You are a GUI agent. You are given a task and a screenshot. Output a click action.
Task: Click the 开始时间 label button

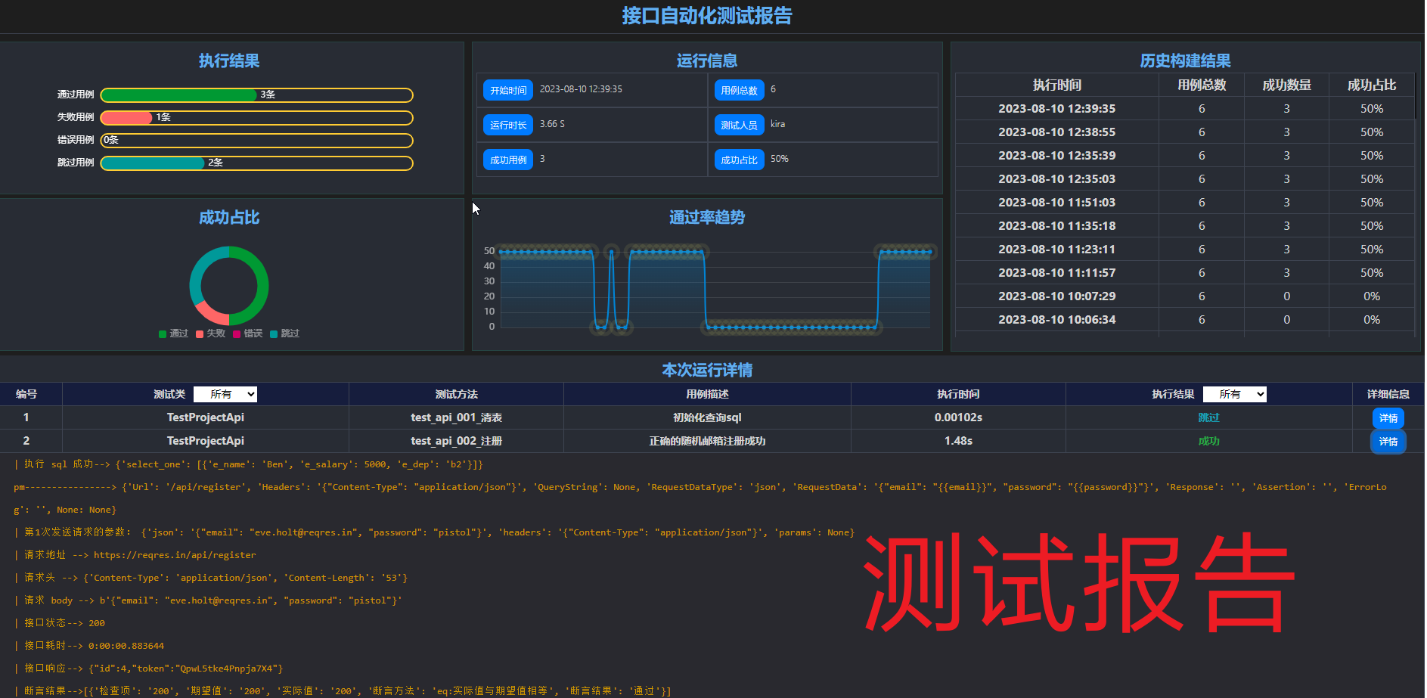click(508, 90)
